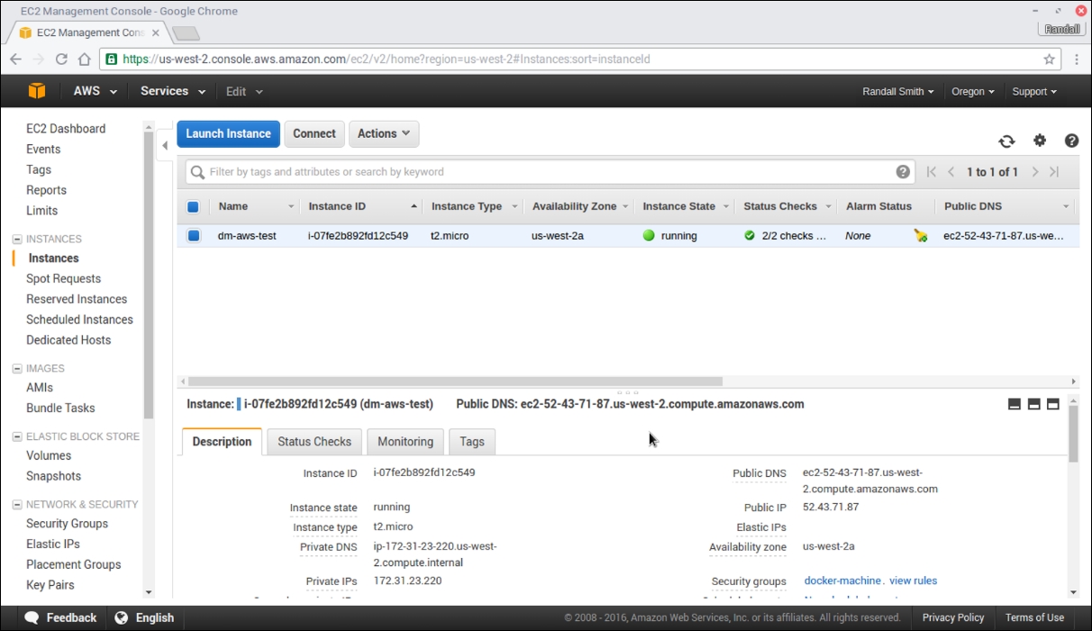Viewport: 1092px width, 631px height.
Task: Uncheck the dm-aws-test instance row checkbox
Action: click(x=193, y=236)
